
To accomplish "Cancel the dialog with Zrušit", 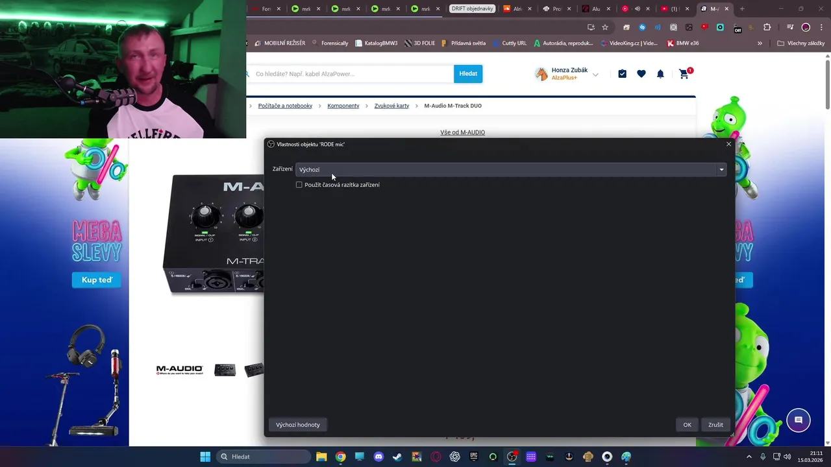I will pyautogui.click(x=715, y=425).
